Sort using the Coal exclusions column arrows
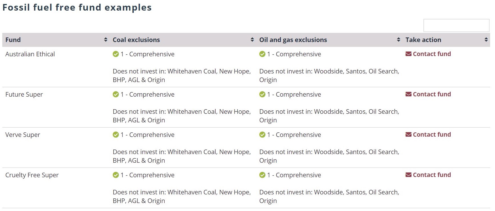495x211 pixels. point(252,40)
